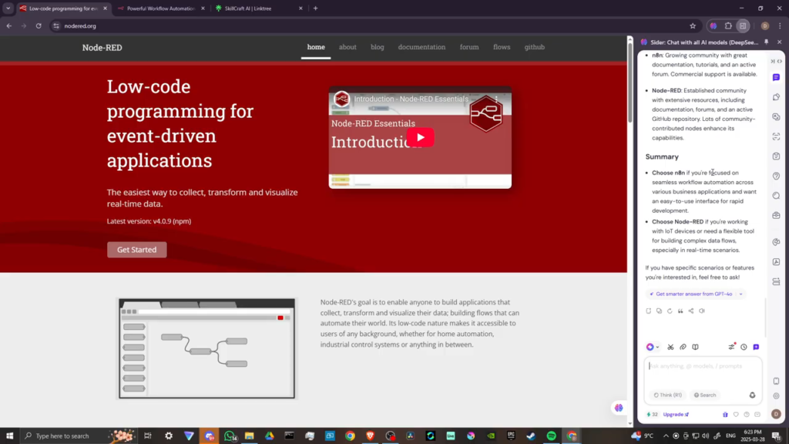
Task: Open a new browser tab
Action: point(315,8)
